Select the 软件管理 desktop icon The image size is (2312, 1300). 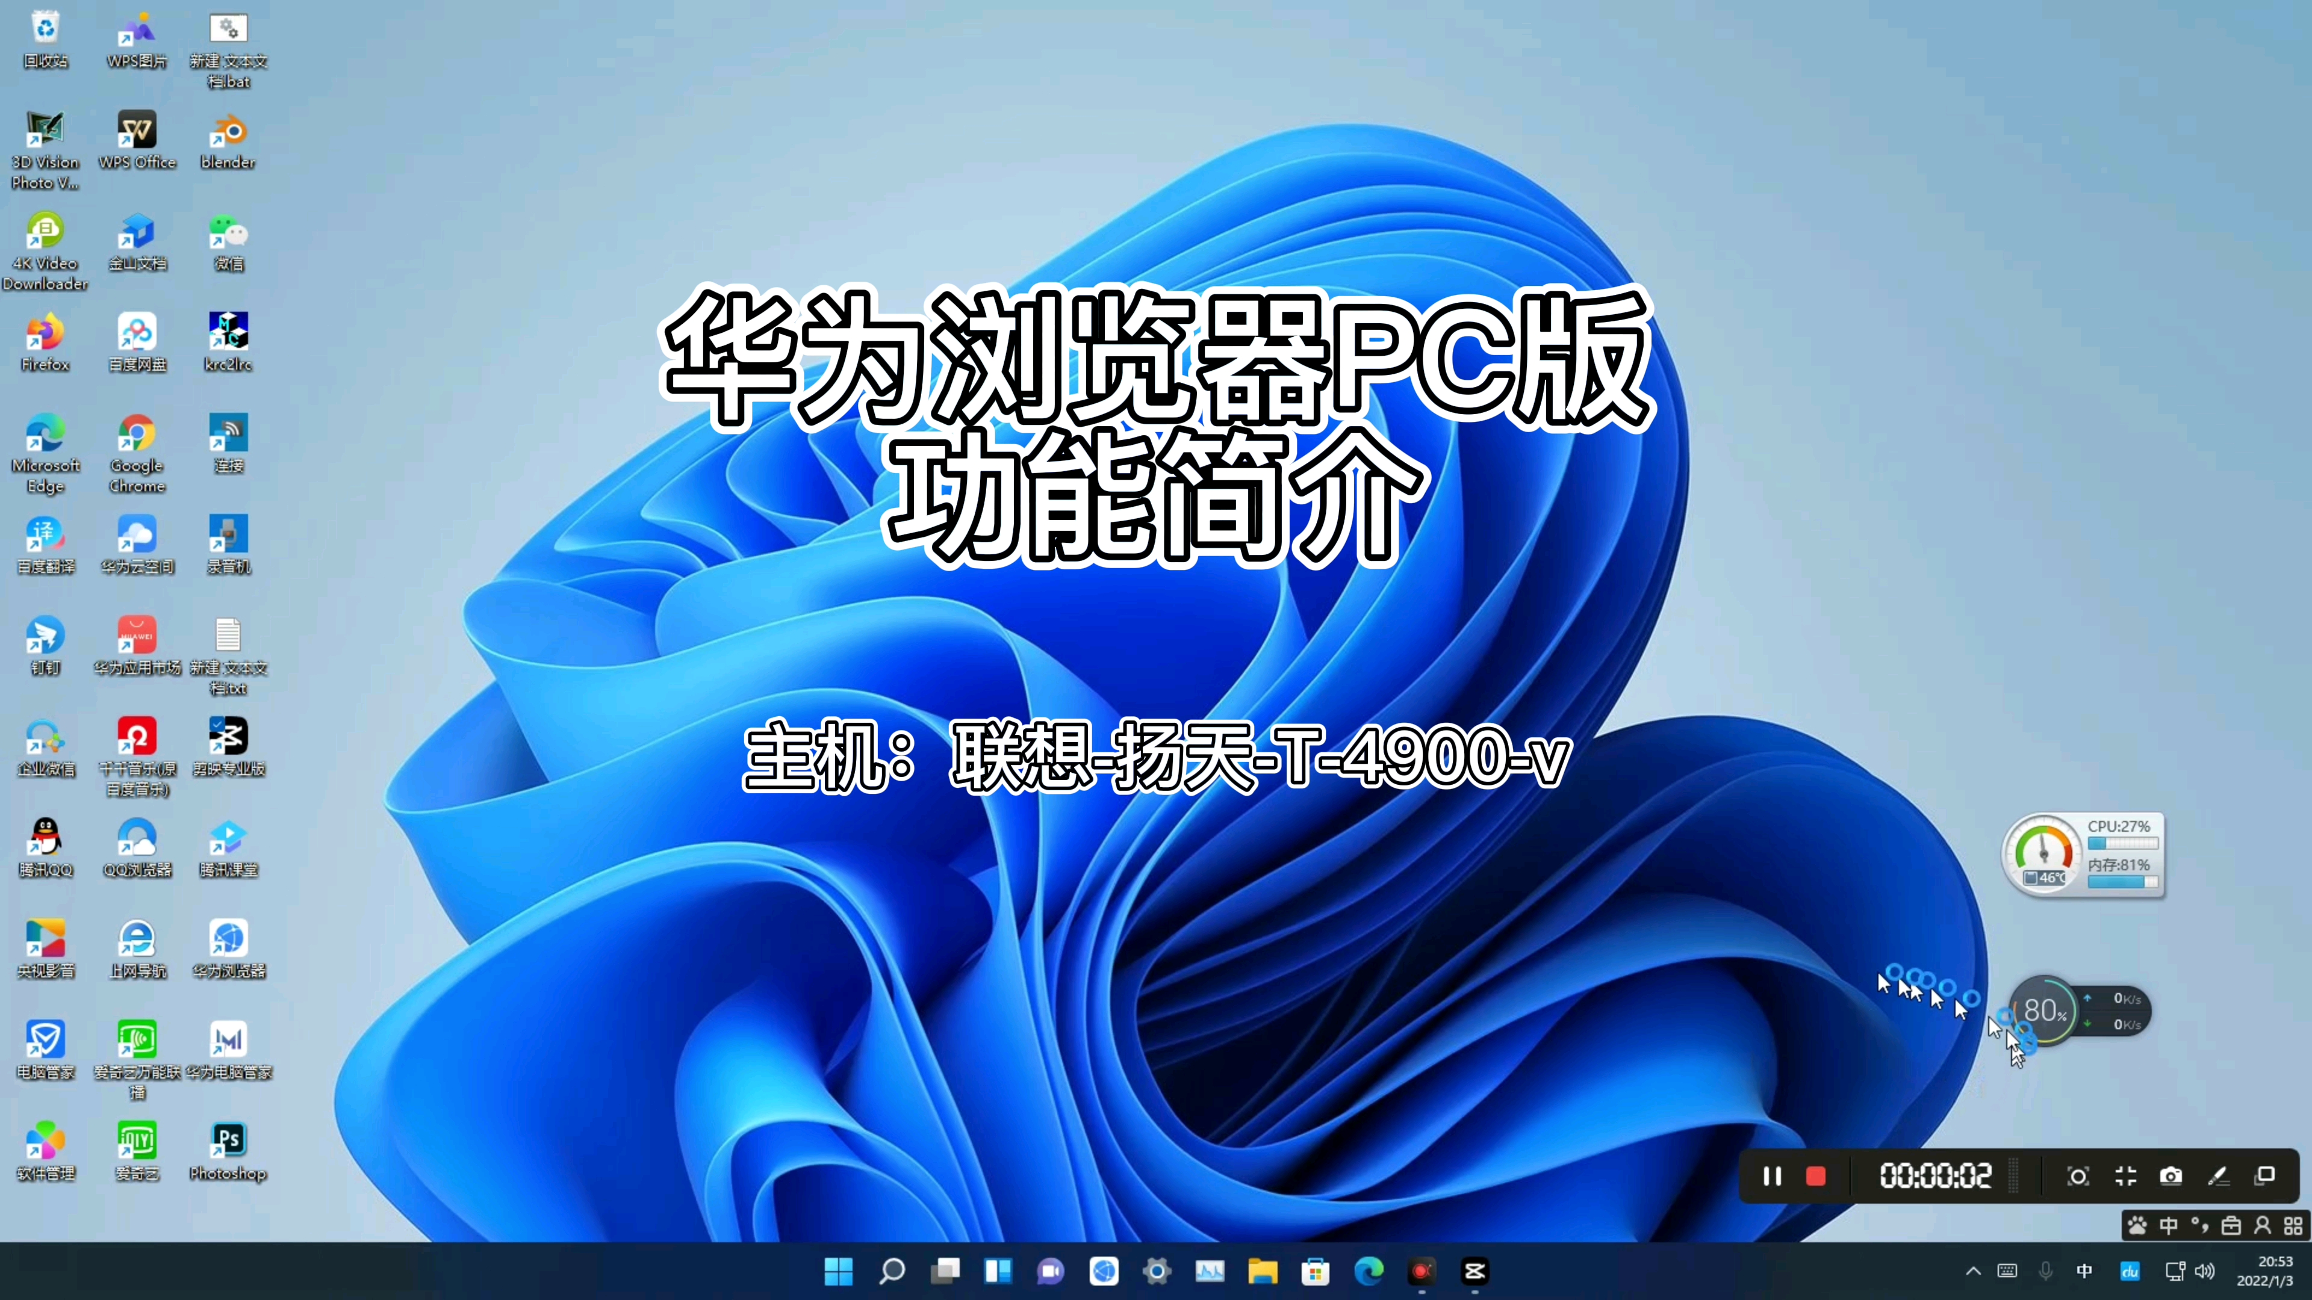[x=45, y=1151]
